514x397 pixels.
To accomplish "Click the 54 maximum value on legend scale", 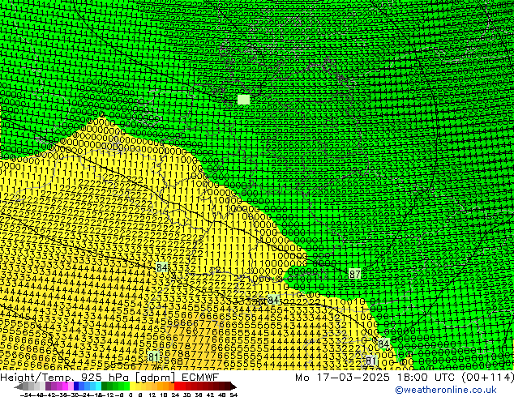I will [x=233, y=395].
